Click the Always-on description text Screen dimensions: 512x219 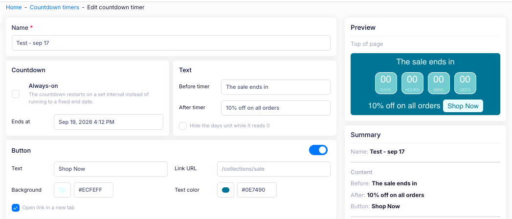click(x=89, y=98)
